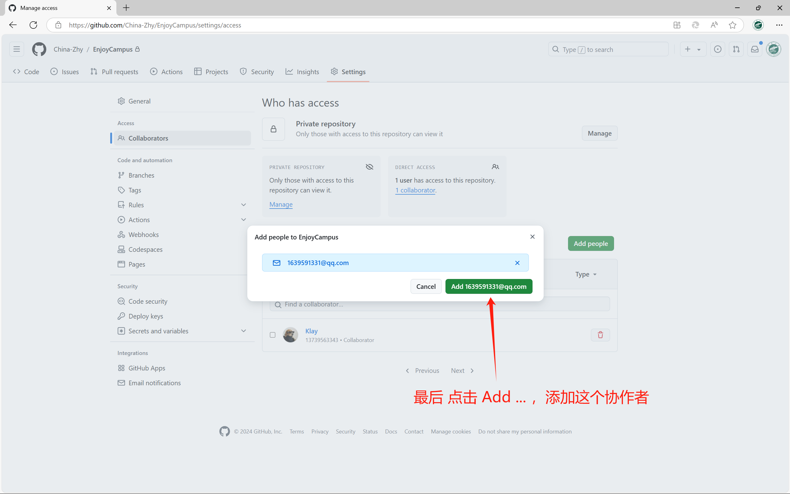Open Email notifications settings
Image resolution: width=790 pixels, height=494 pixels.
click(182, 383)
